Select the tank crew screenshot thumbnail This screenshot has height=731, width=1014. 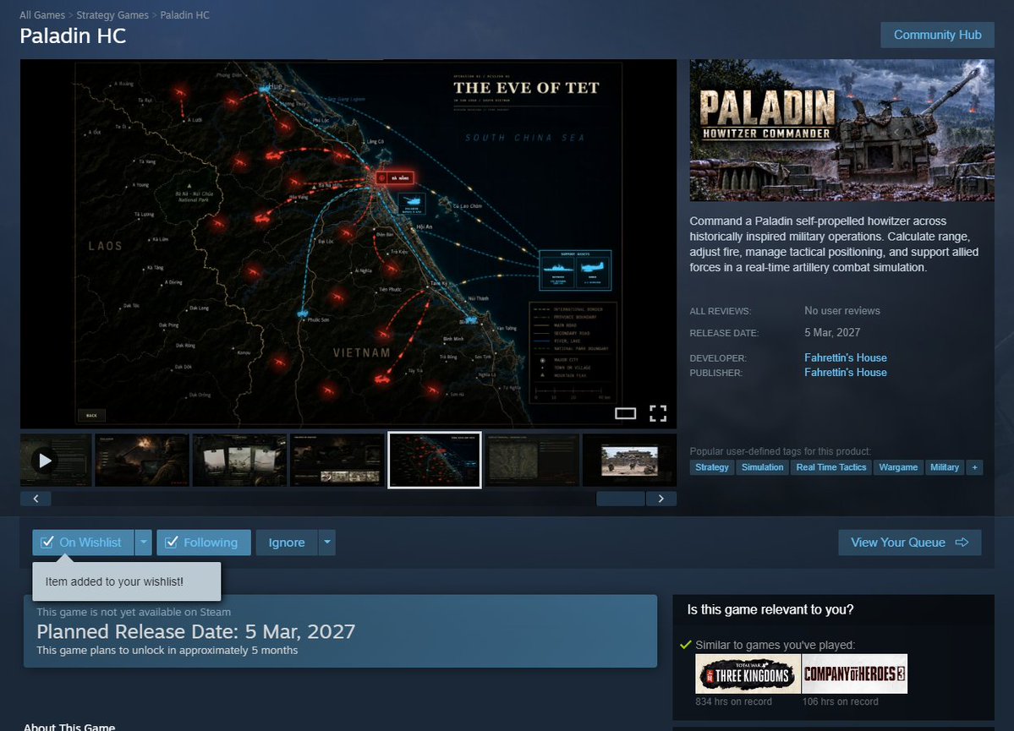click(142, 461)
